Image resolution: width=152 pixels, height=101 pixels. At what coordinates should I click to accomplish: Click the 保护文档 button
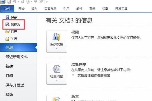click(x=56, y=42)
